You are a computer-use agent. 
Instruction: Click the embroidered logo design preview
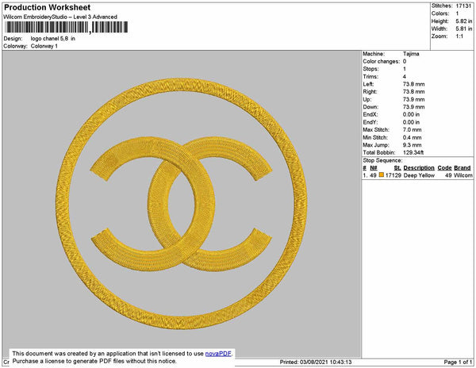[x=182, y=204]
